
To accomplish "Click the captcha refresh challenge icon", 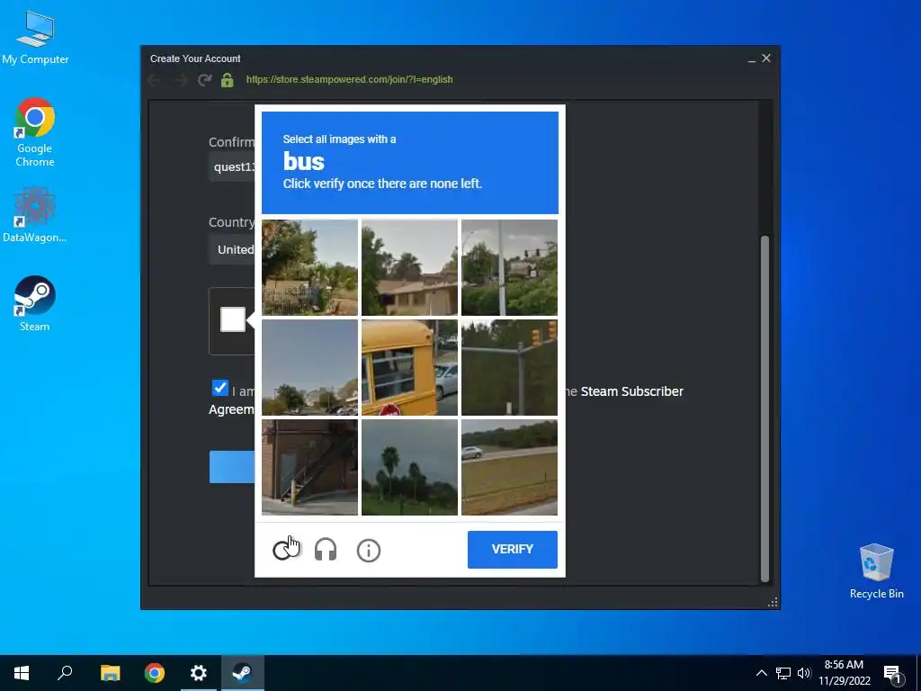I will click(x=284, y=550).
